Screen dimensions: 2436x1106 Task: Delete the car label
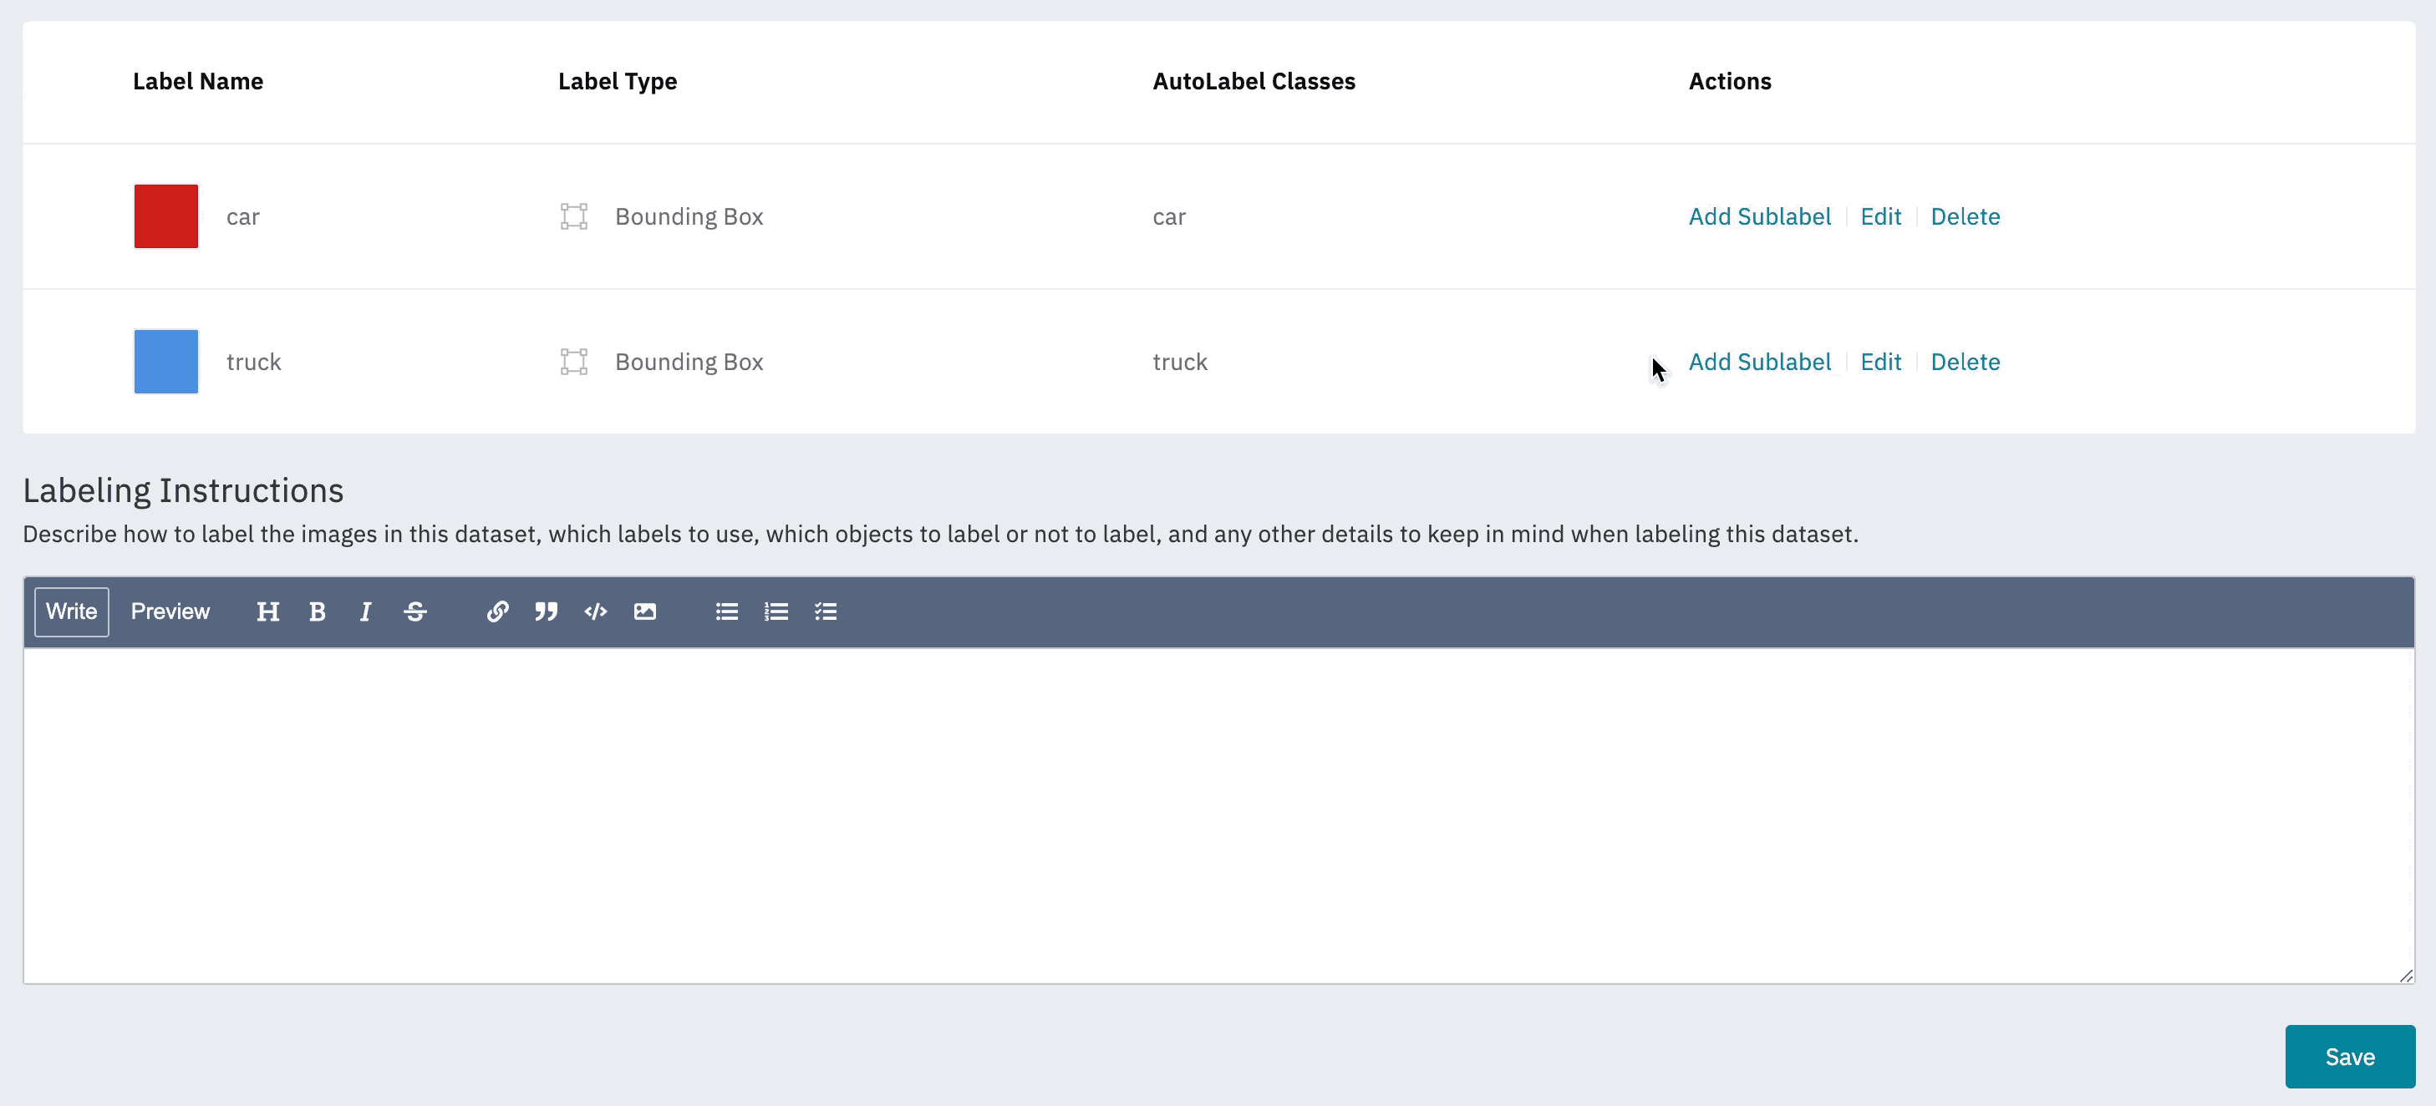pyautogui.click(x=1964, y=216)
